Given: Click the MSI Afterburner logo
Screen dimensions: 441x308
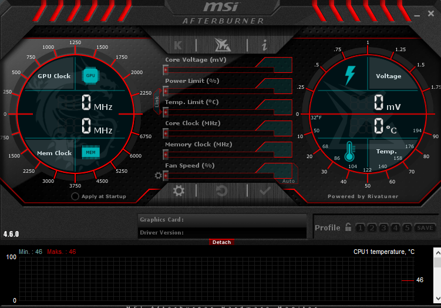Looking at the screenshot, I should point(223,13).
